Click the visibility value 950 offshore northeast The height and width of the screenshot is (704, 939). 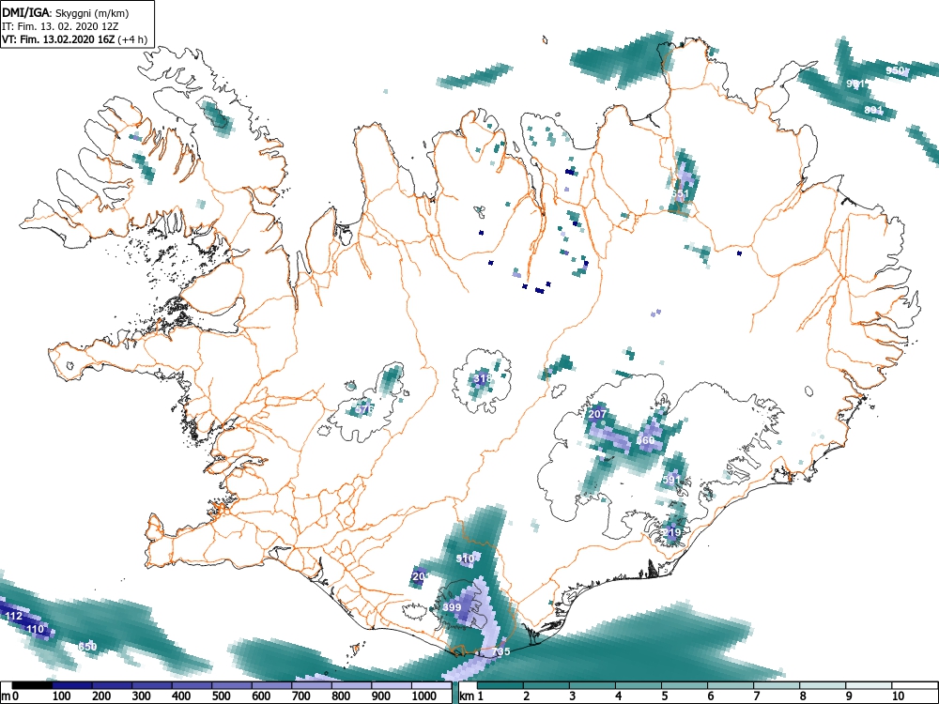[x=895, y=70]
